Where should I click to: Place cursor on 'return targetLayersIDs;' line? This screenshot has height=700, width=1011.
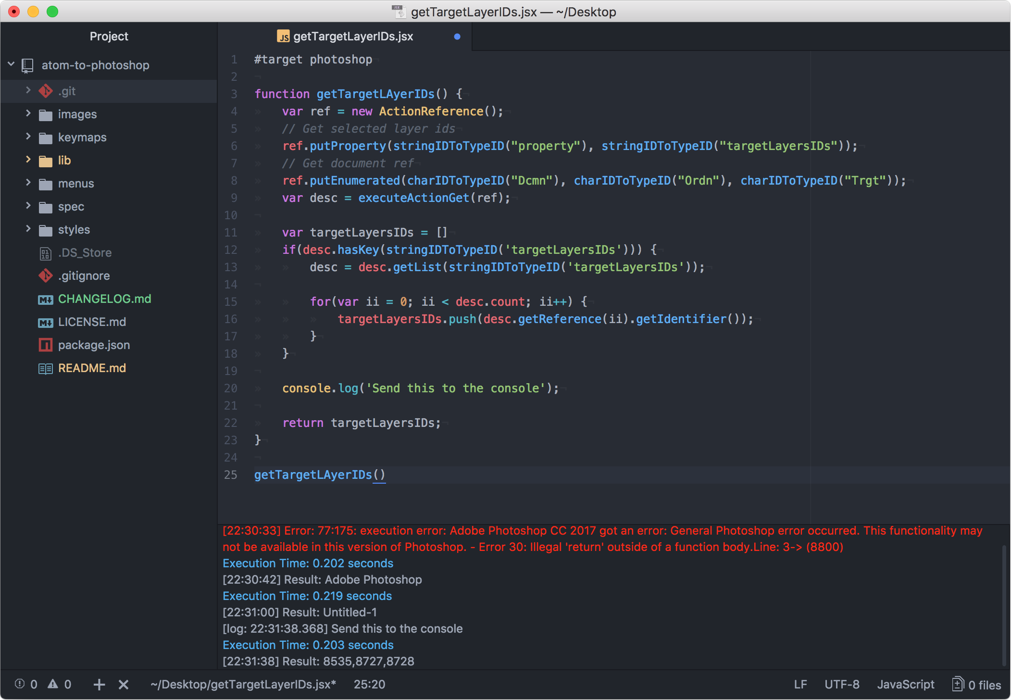(x=362, y=423)
